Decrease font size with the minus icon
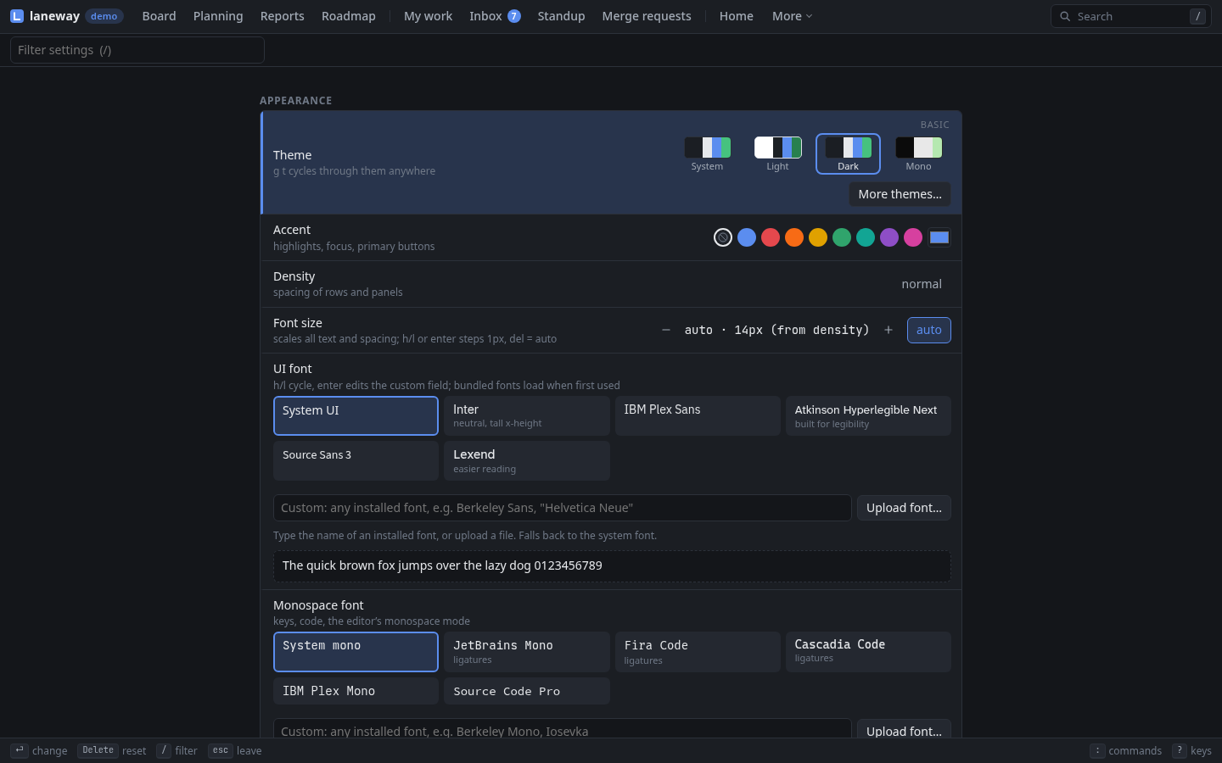Screen dimensions: 1222x763 [x=666, y=330]
